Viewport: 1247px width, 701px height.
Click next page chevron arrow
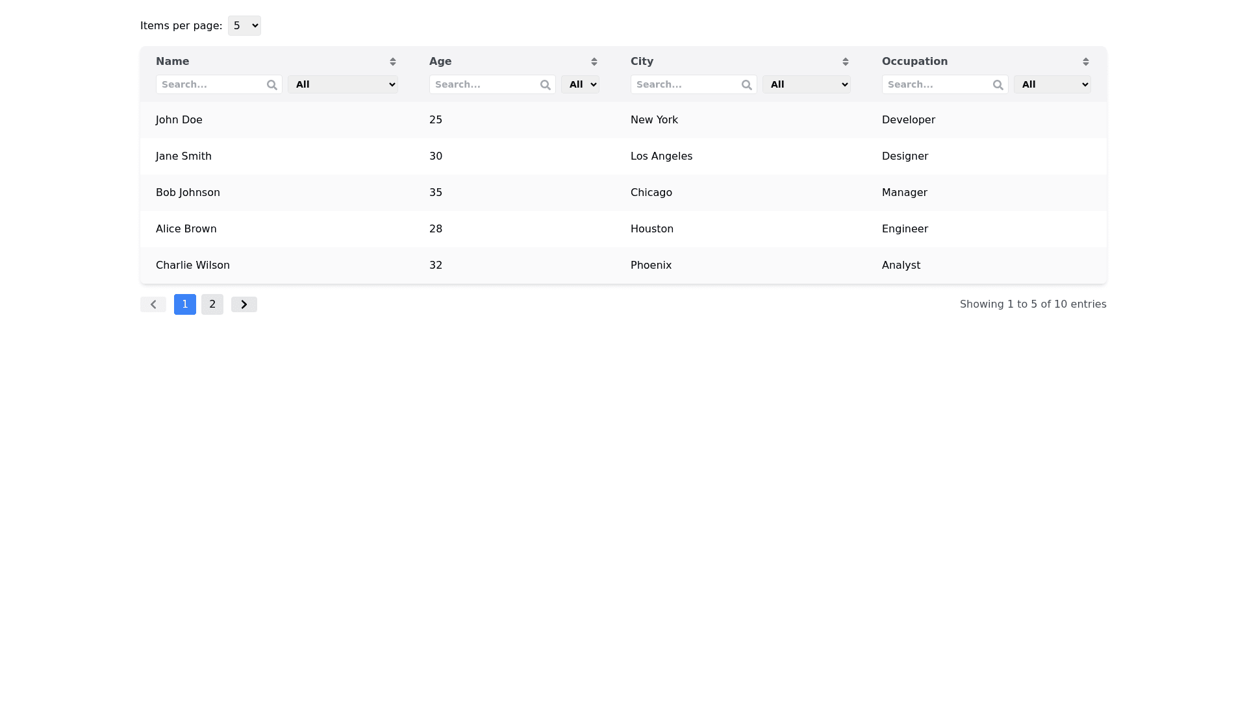[x=244, y=304]
